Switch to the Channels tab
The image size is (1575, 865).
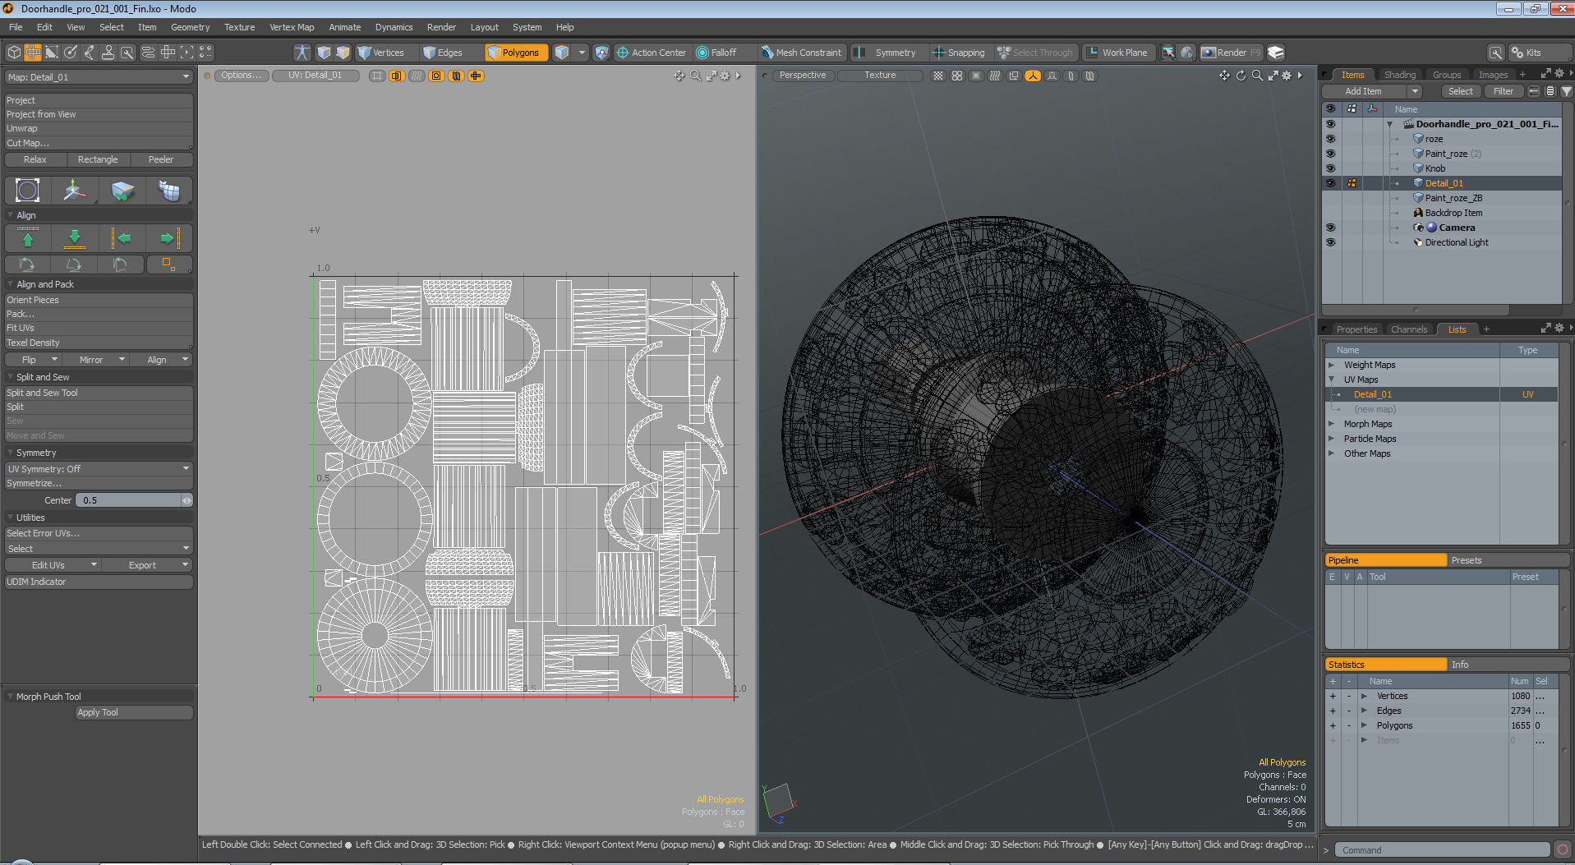1409,329
